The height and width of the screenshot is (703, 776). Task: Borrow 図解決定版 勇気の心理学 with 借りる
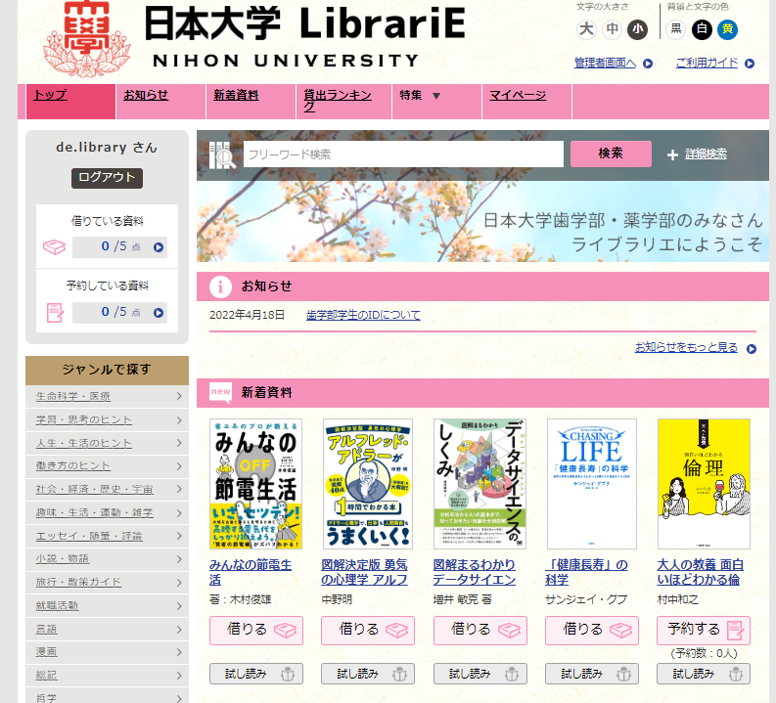point(368,631)
